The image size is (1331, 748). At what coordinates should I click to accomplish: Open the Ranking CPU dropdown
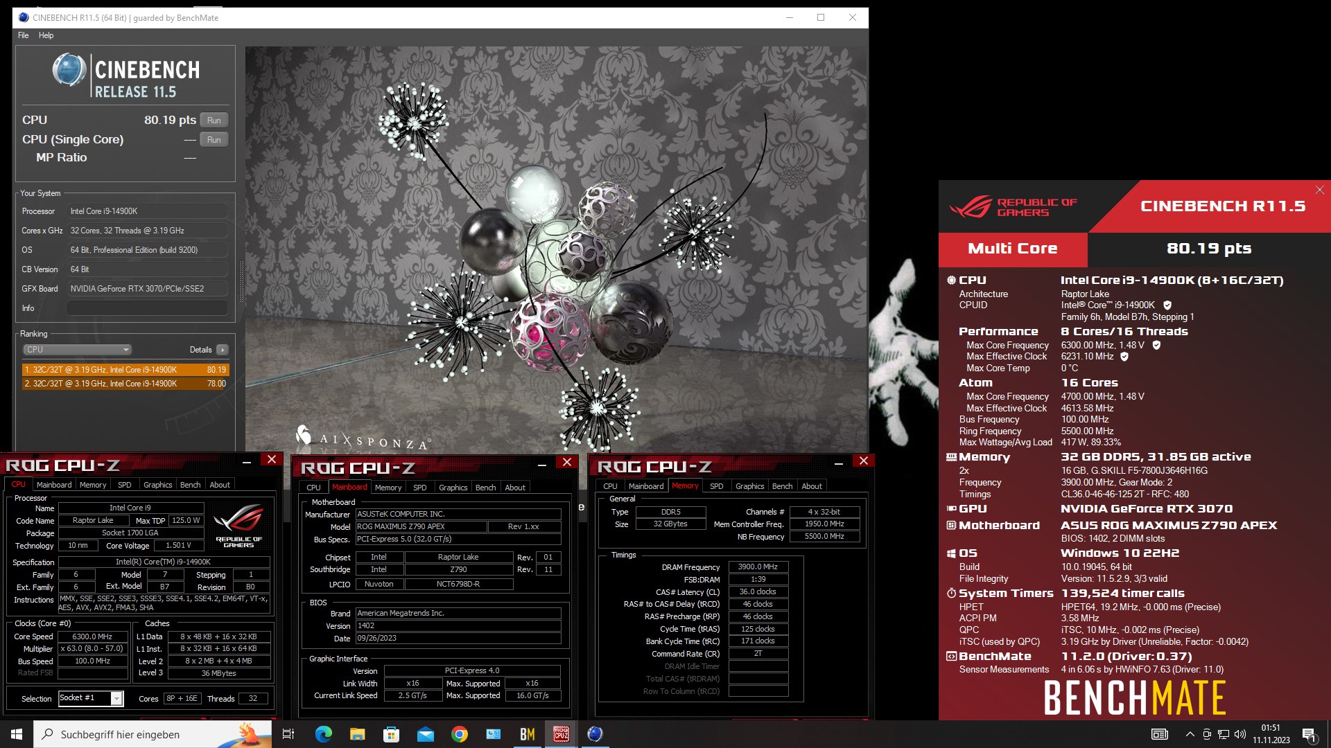pyautogui.click(x=77, y=350)
